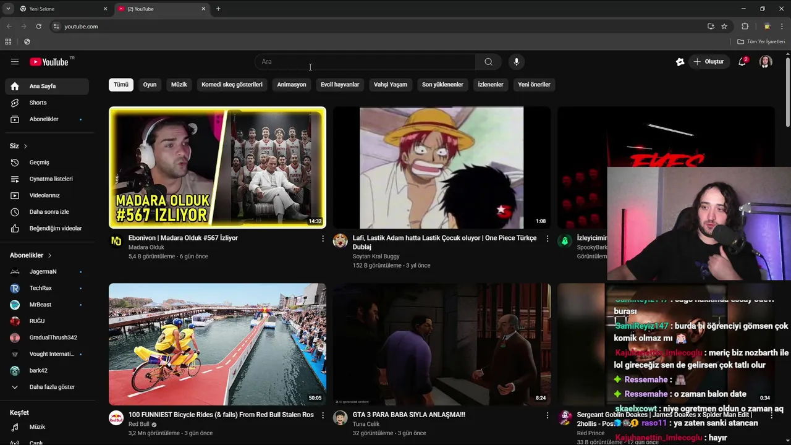This screenshot has height=445, width=791.
Task: Select Evcil hayvanlar filter chip
Action: click(340, 85)
